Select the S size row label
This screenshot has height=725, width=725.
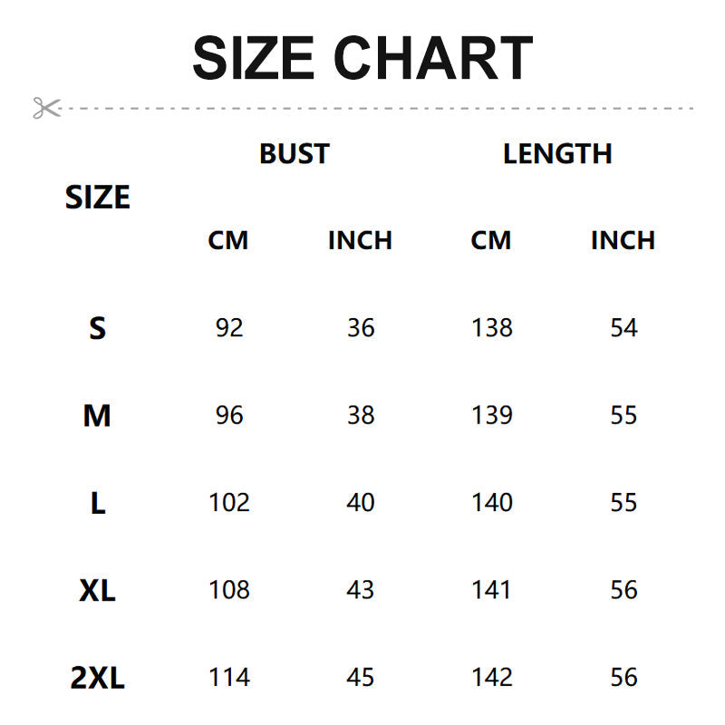(98, 328)
